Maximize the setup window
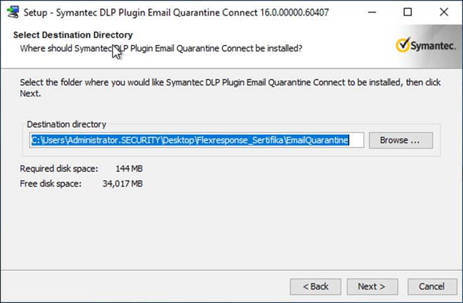This screenshot has height=303, width=463. coord(408,12)
